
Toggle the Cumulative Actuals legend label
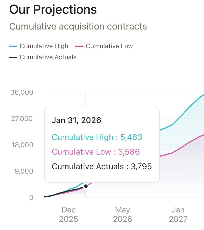[48, 57]
